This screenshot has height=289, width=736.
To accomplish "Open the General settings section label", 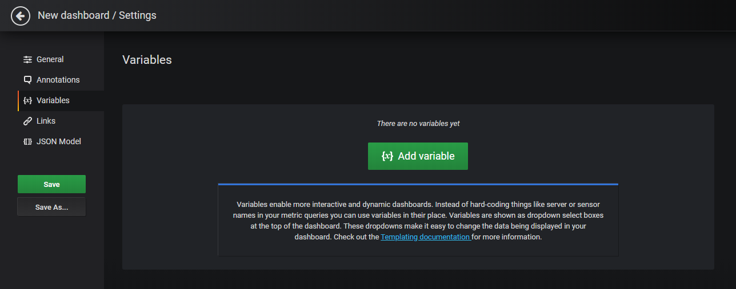I will (x=50, y=59).
